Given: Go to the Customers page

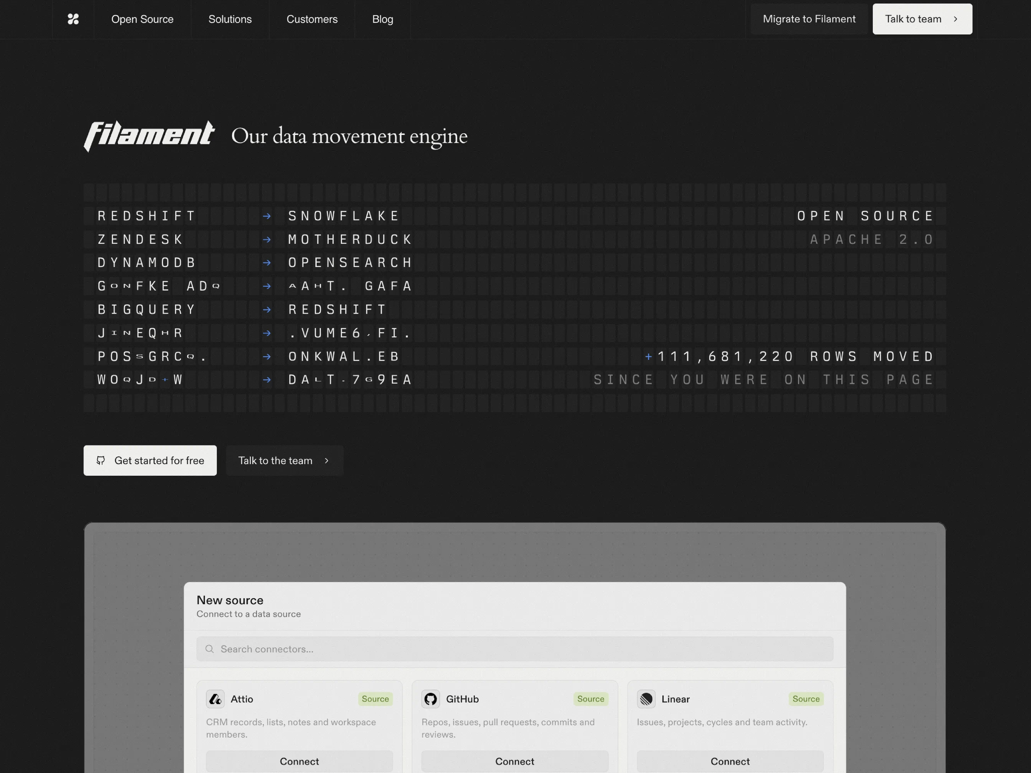Looking at the screenshot, I should click(x=312, y=19).
